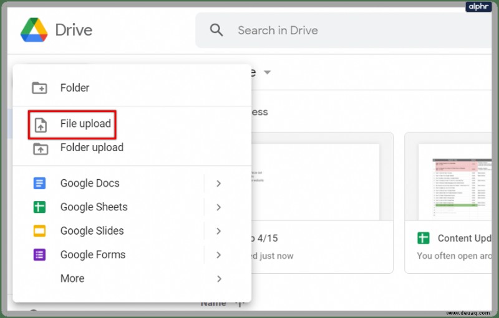Image resolution: width=499 pixels, height=318 pixels.
Task: Select the Folder menu entry
Action: tap(132, 88)
